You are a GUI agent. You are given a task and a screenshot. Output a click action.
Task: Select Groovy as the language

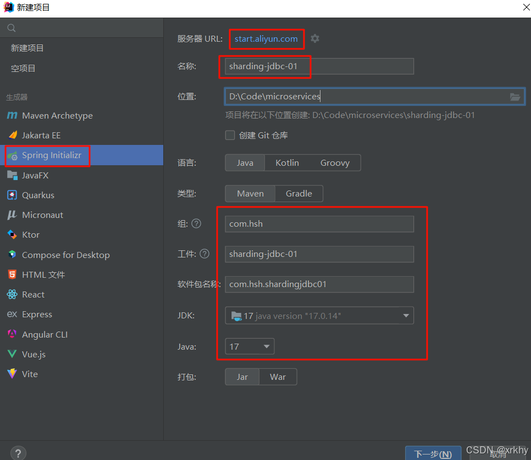pos(335,162)
